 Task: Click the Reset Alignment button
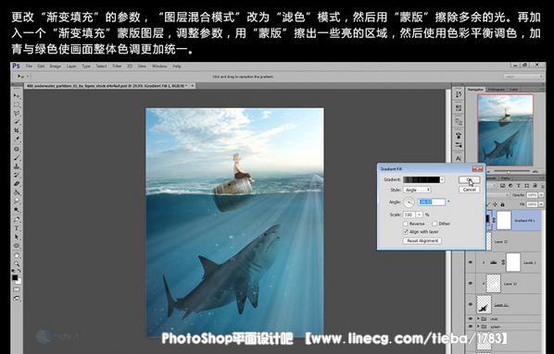[x=422, y=241]
